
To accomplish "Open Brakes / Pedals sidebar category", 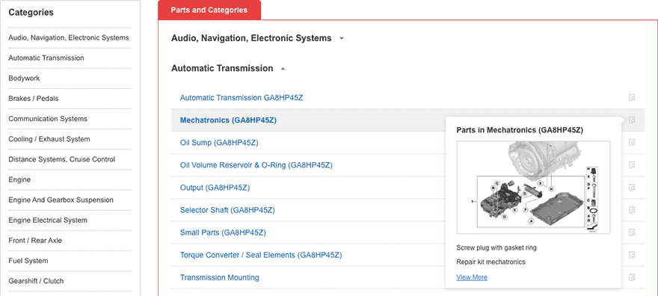I will (x=34, y=99).
